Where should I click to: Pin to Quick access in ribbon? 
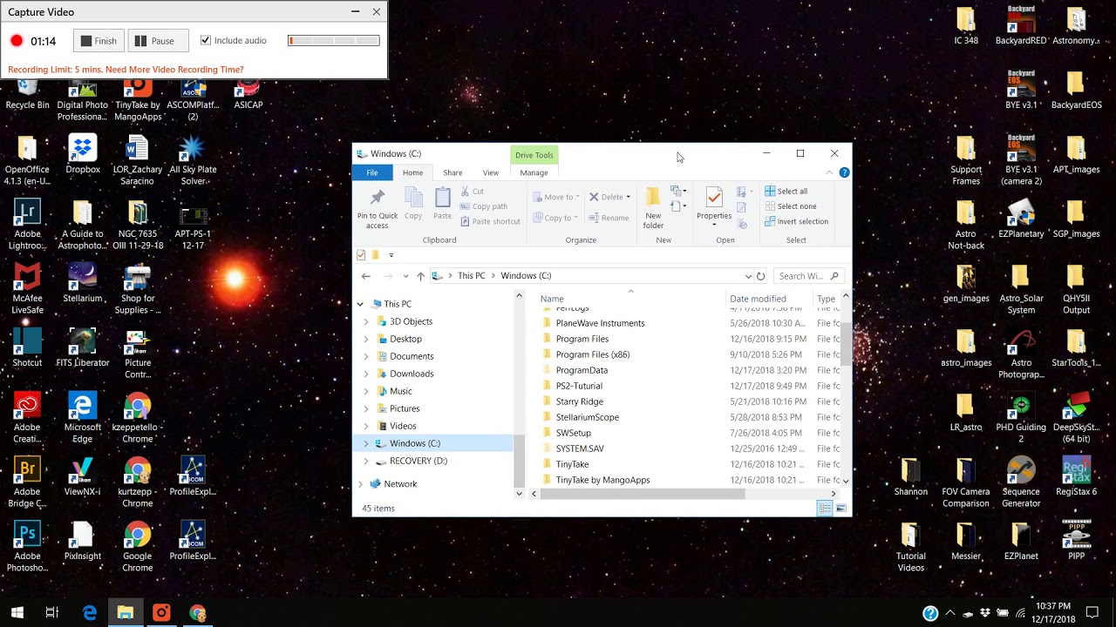(377, 208)
